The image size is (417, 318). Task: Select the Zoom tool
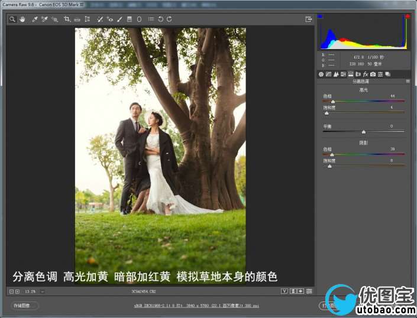click(12, 19)
